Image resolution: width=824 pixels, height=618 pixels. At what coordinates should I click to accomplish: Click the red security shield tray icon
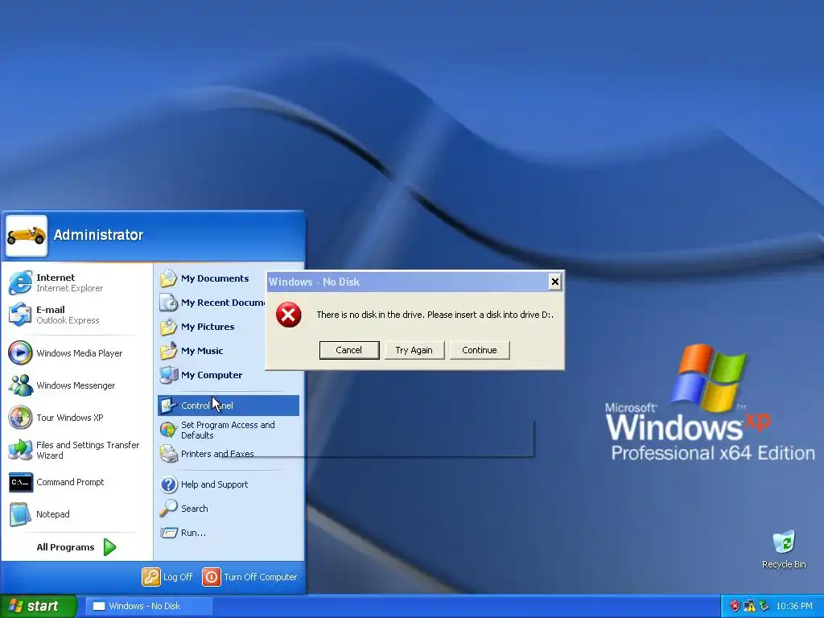click(x=735, y=606)
